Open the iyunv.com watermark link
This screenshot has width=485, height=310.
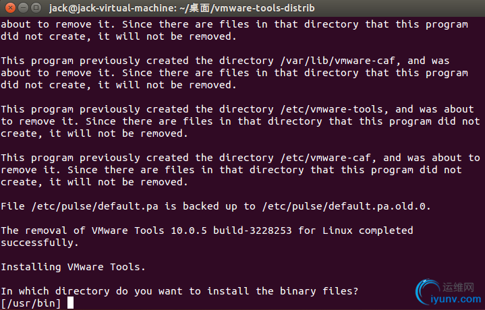(x=456, y=299)
